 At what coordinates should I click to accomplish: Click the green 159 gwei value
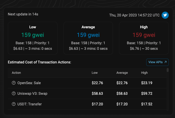coord(33,35)
